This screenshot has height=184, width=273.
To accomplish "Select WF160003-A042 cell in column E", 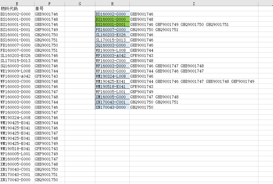I will point(17,76).
